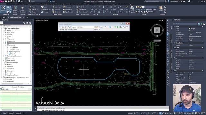Click the Share button in title bar

coord(52,1)
